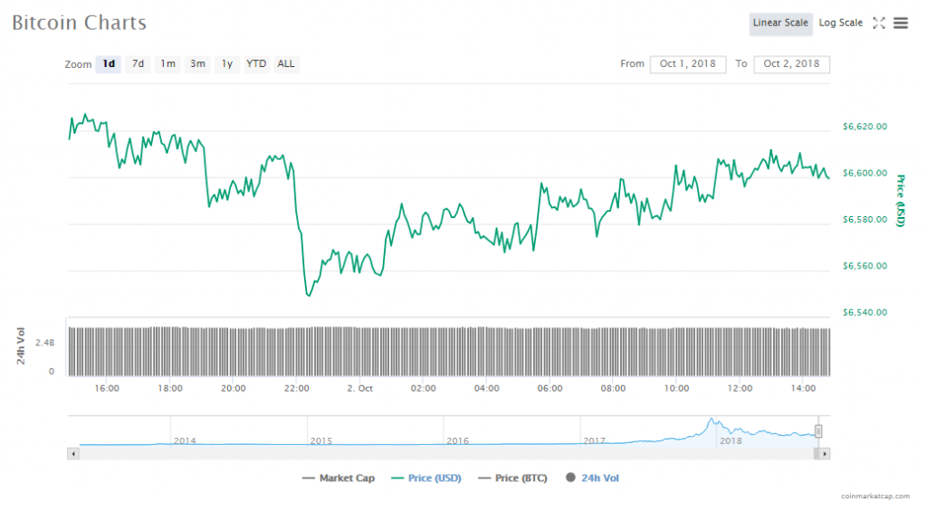
Task: Toggle Price (BTC) series in legend
Action: (512, 478)
